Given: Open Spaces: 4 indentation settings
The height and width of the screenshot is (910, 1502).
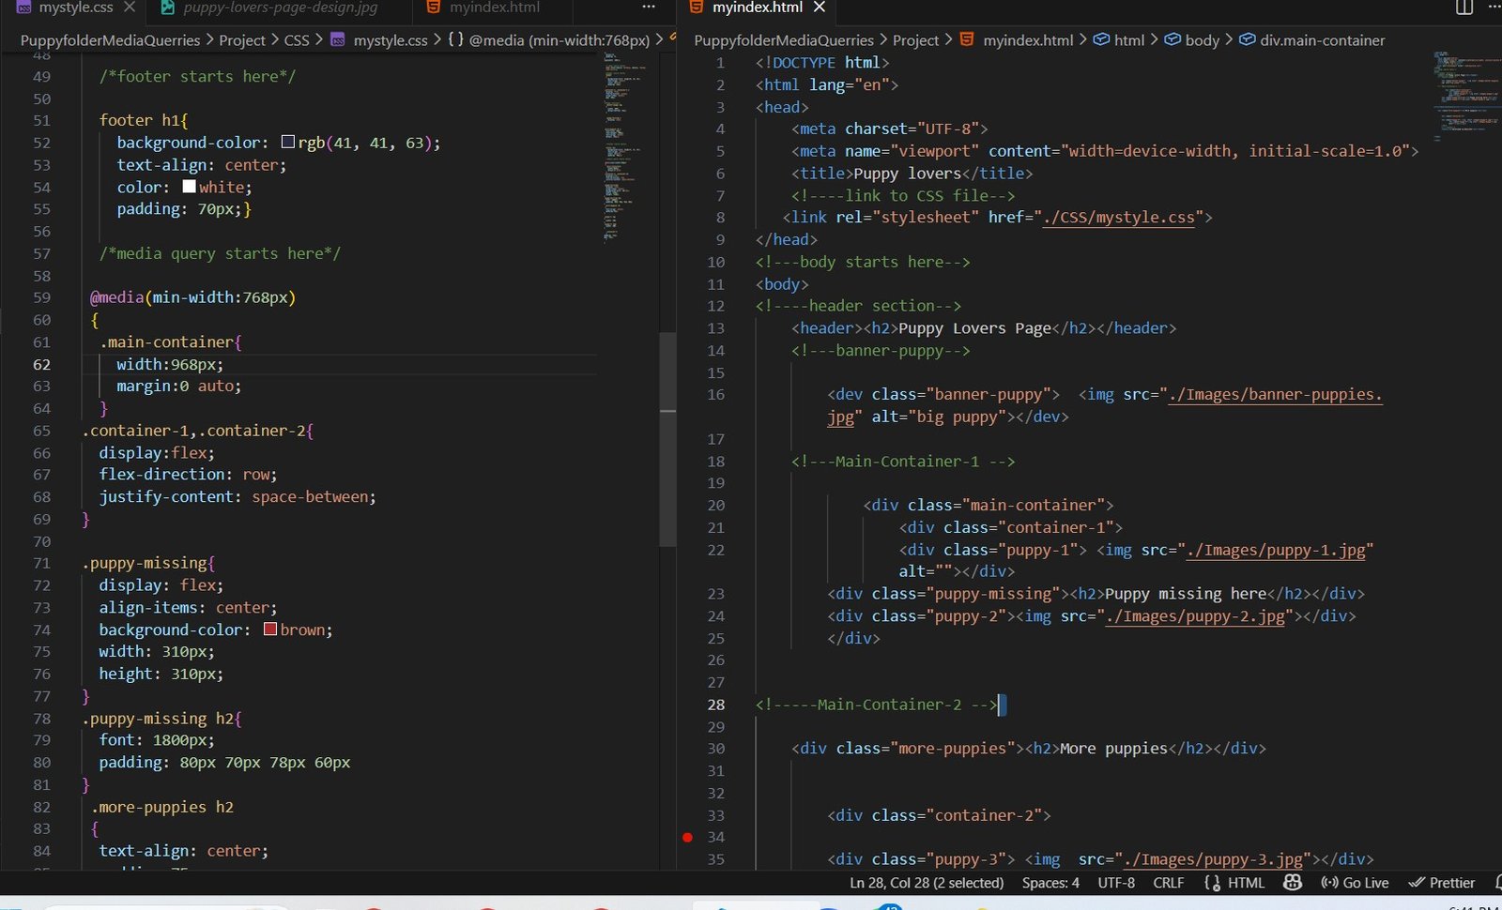Looking at the screenshot, I should (x=1050, y=883).
